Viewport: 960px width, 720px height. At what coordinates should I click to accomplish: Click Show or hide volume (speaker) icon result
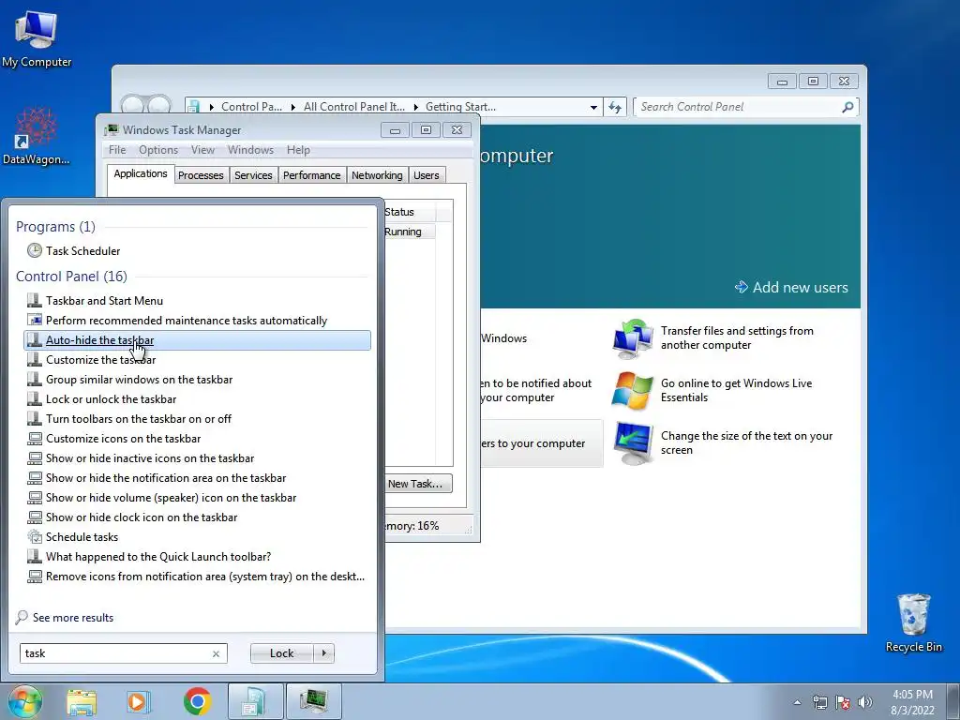point(198,498)
